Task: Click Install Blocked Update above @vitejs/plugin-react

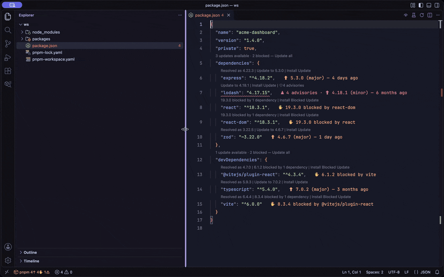Action: tap(330, 167)
